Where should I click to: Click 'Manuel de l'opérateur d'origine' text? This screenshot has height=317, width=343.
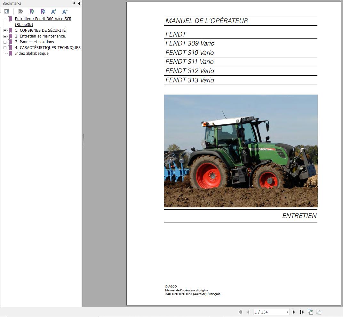[187, 290]
